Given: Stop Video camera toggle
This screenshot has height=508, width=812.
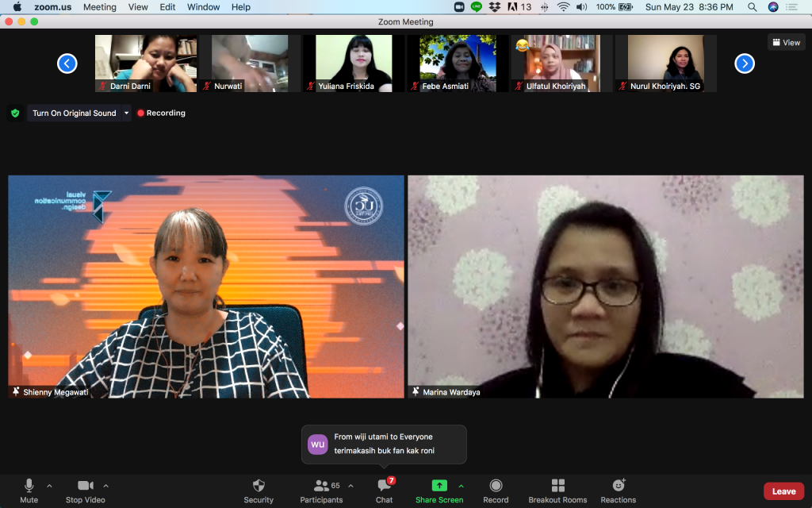Looking at the screenshot, I should (x=85, y=490).
